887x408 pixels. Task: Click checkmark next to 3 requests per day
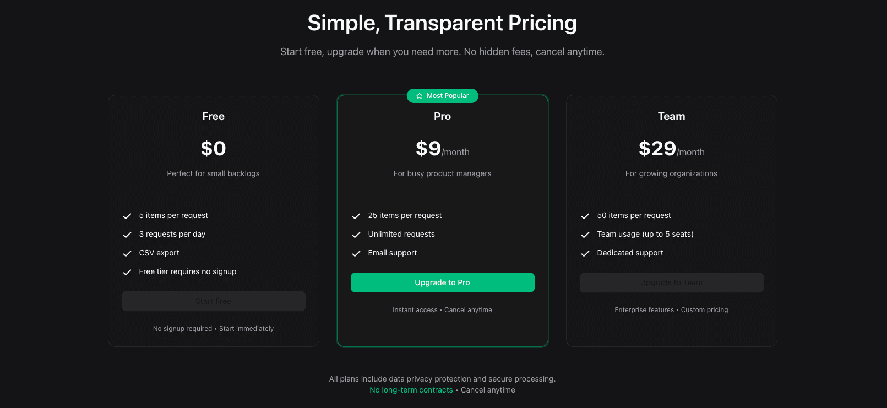pos(127,235)
